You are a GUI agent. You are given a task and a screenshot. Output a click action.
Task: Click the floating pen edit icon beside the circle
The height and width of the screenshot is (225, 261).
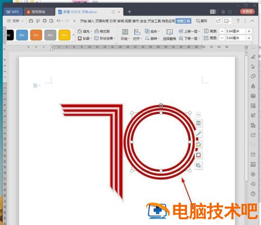click(x=198, y=134)
